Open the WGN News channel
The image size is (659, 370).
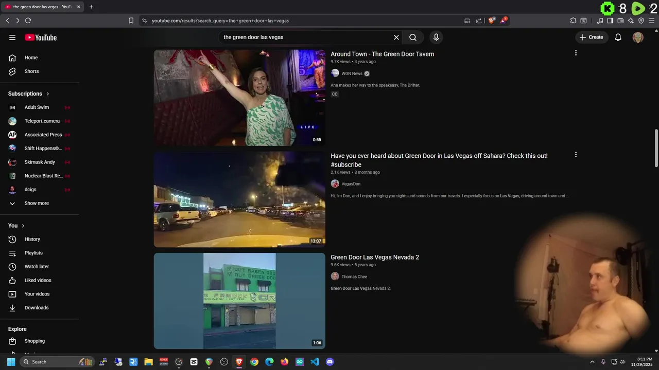(x=352, y=73)
